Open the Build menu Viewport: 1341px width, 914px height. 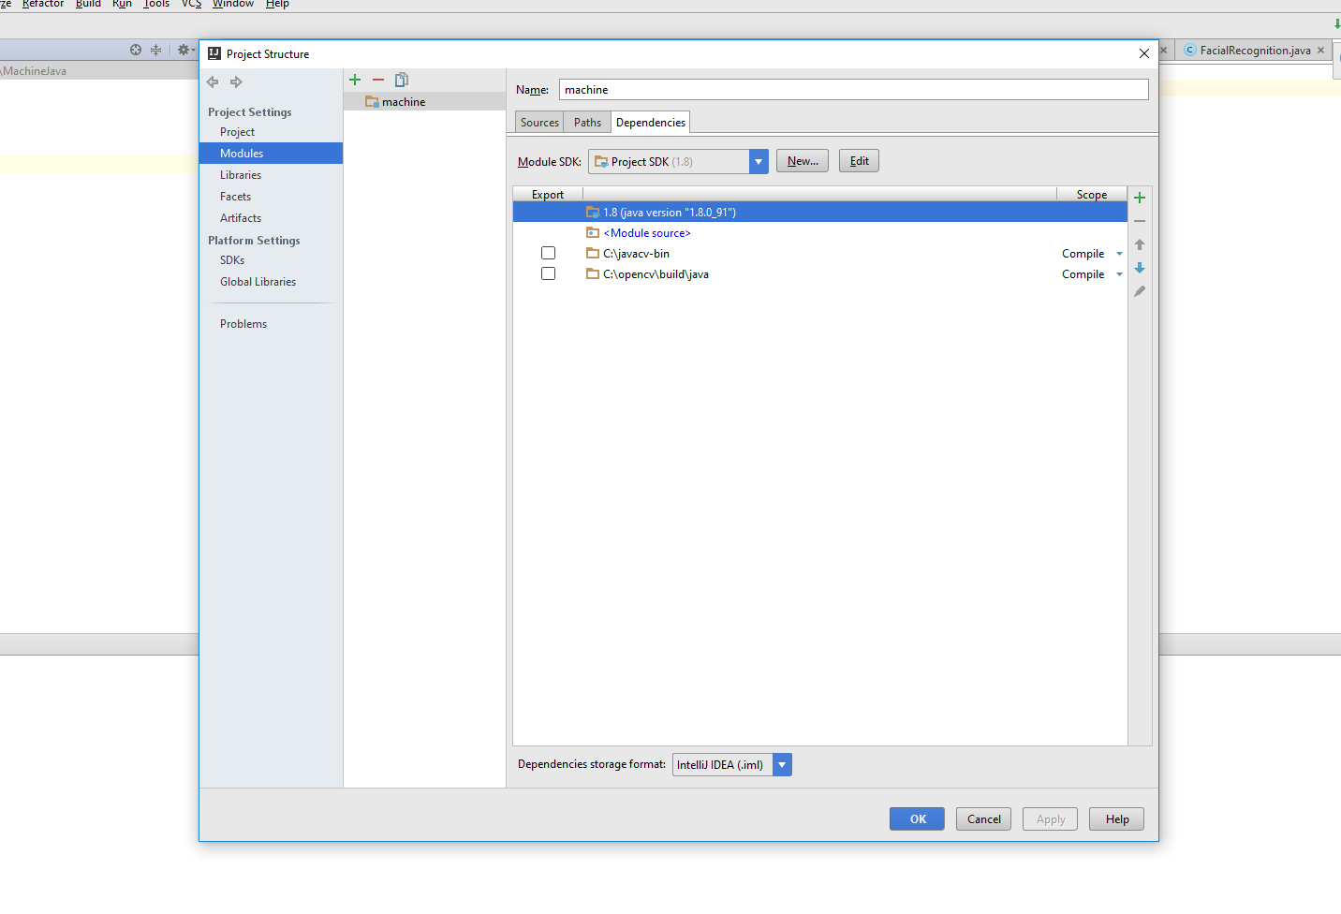(88, 4)
